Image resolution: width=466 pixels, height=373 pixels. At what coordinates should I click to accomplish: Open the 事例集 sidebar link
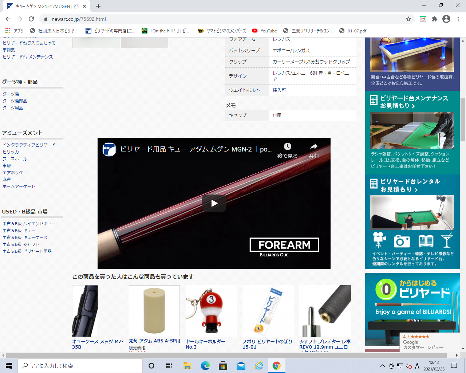click(x=9, y=50)
